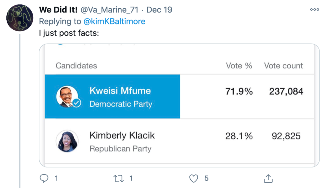The width and height of the screenshot is (327, 188).
Task: Open the three-dot more options menu
Action: pos(315,10)
